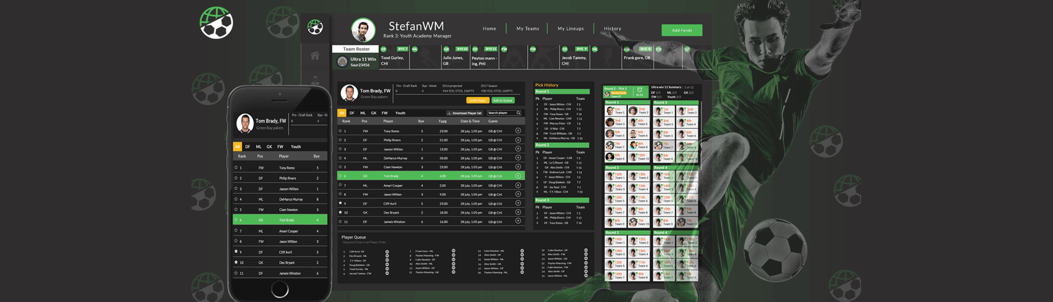
Task: Click the Ultra 11 Win team badge icon
Action: point(342,62)
